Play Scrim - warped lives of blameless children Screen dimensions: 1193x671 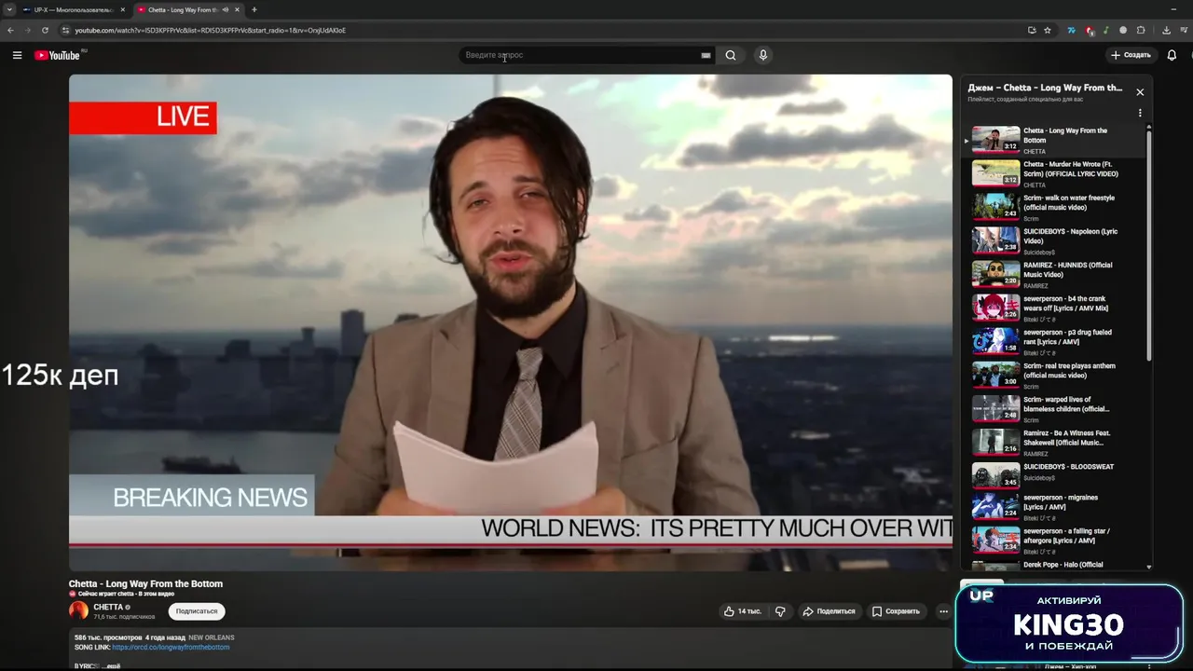coord(1053,408)
